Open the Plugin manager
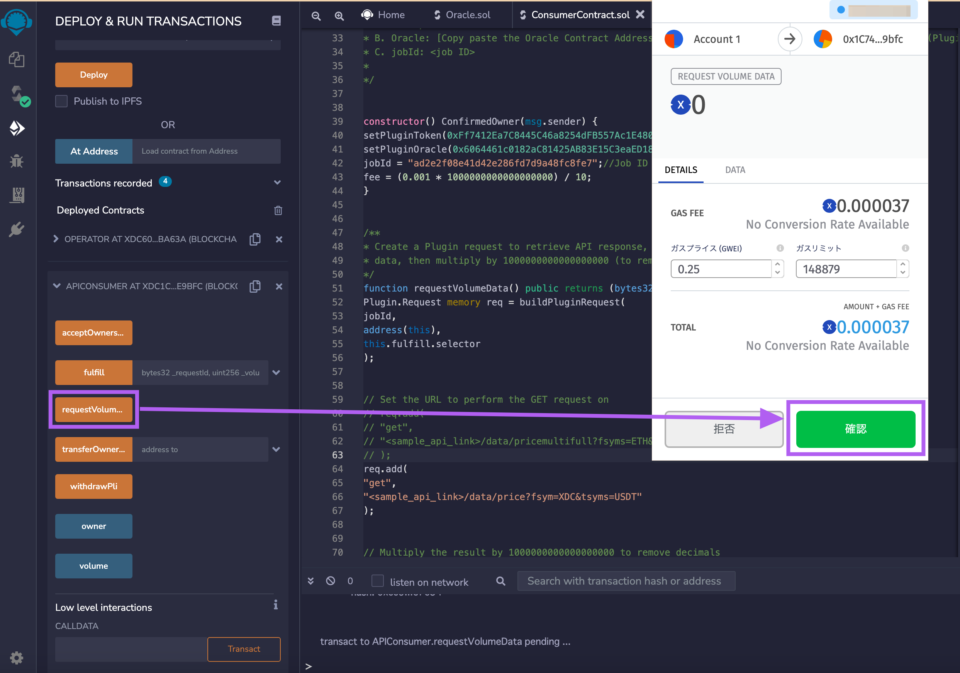 tap(17, 229)
